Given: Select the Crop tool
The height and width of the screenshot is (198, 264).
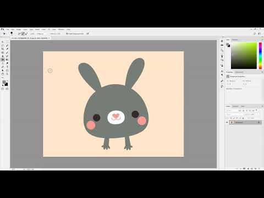Looking at the screenshot, I should pos(3,49).
